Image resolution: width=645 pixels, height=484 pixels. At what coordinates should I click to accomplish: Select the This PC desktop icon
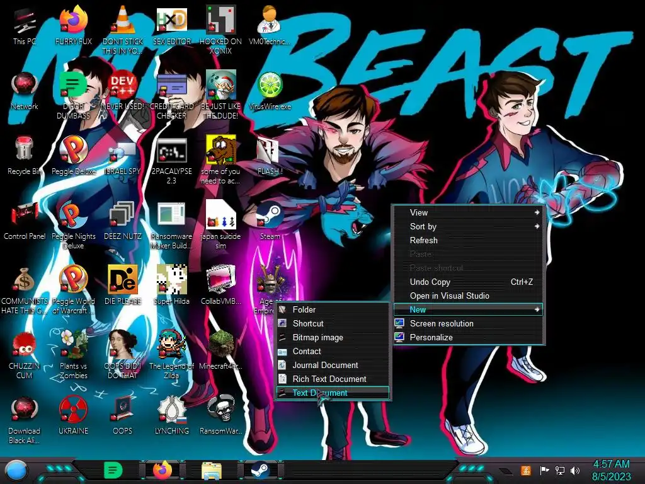[25, 26]
